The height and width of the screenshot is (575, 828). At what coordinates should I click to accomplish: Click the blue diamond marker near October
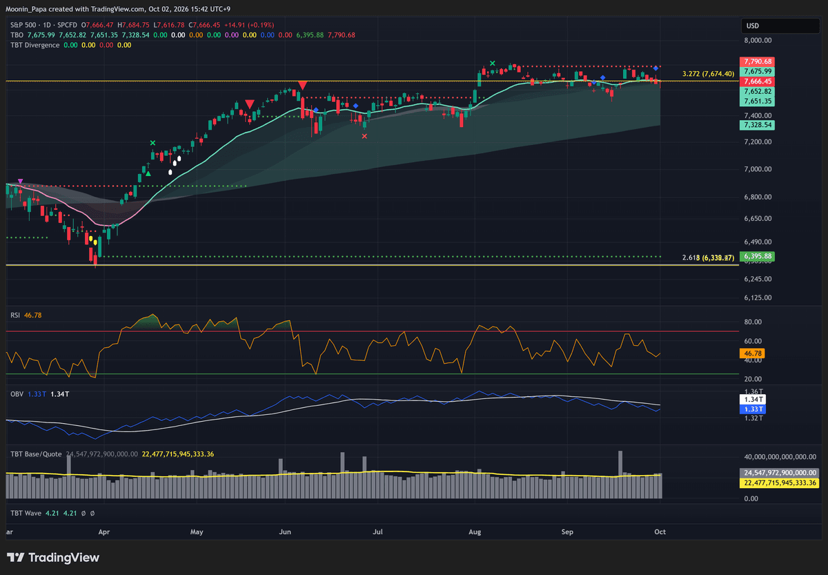pos(655,69)
